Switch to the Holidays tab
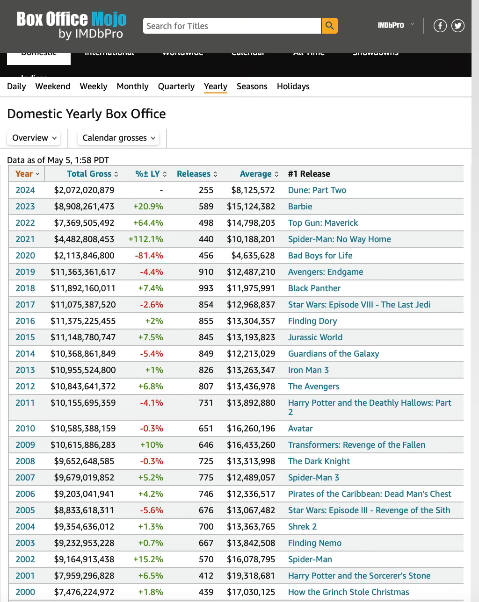 (x=293, y=86)
